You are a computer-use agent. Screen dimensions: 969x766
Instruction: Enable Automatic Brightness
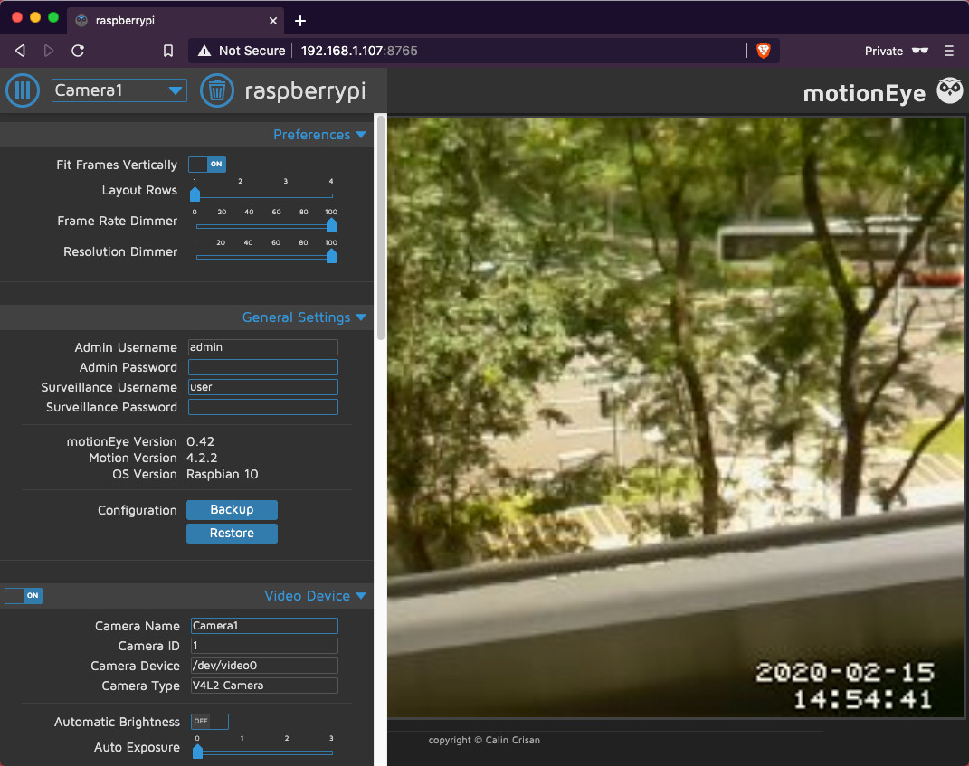(x=209, y=722)
